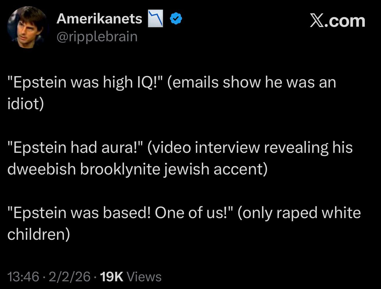Open the @ripplebrain handle link
Viewport: 381px width, 289px height.
(x=97, y=37)
